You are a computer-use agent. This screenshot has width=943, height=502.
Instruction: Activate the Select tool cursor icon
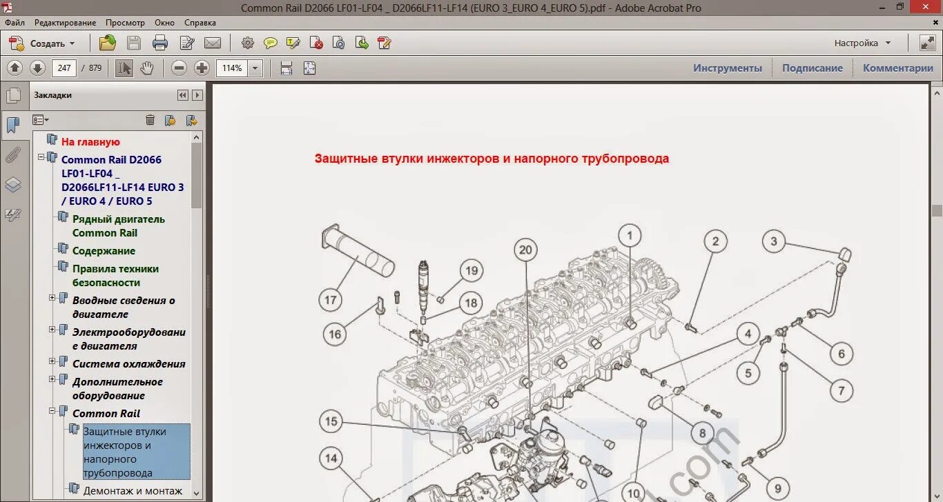(x=124, y=68)
